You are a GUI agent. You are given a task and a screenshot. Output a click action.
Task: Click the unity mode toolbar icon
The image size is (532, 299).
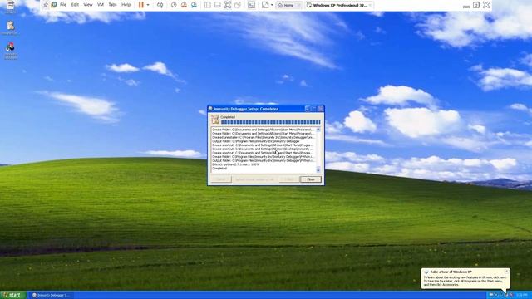(238, 5)
